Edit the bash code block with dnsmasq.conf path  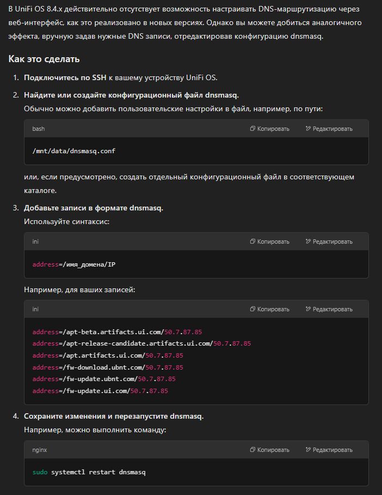(329, 129)
